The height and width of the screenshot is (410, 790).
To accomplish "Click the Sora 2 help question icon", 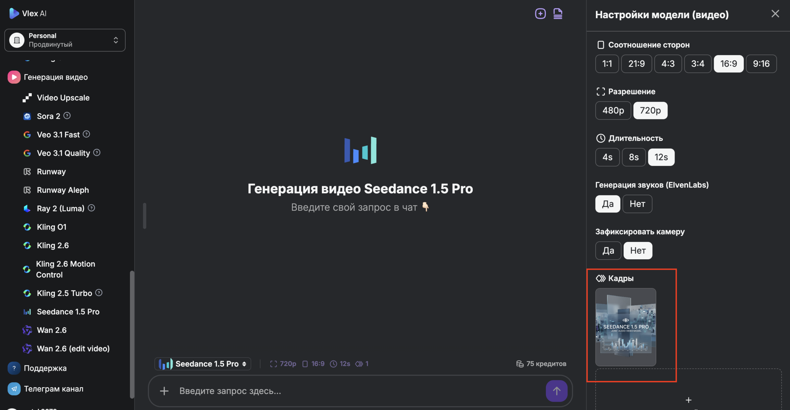I will (x=67, y=116).
